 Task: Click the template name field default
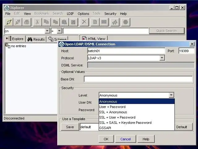[x=89, y=127]
